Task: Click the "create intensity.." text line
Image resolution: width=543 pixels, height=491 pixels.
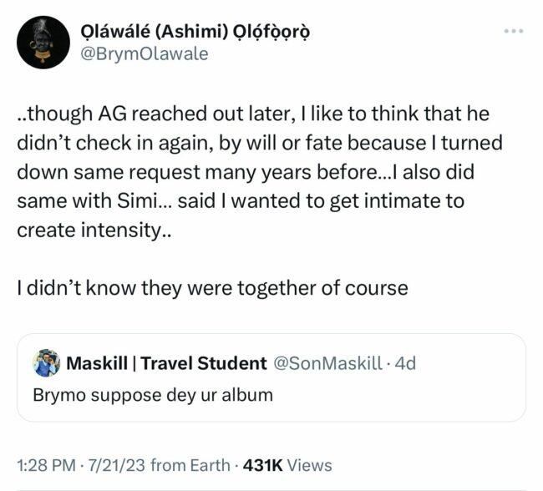Action: tap(93, 230)
